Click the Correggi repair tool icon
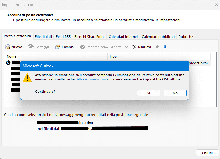220x159 pixels. click(31, 47)
